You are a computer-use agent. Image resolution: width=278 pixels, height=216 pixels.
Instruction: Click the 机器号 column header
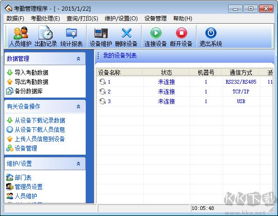pos(206,72)
